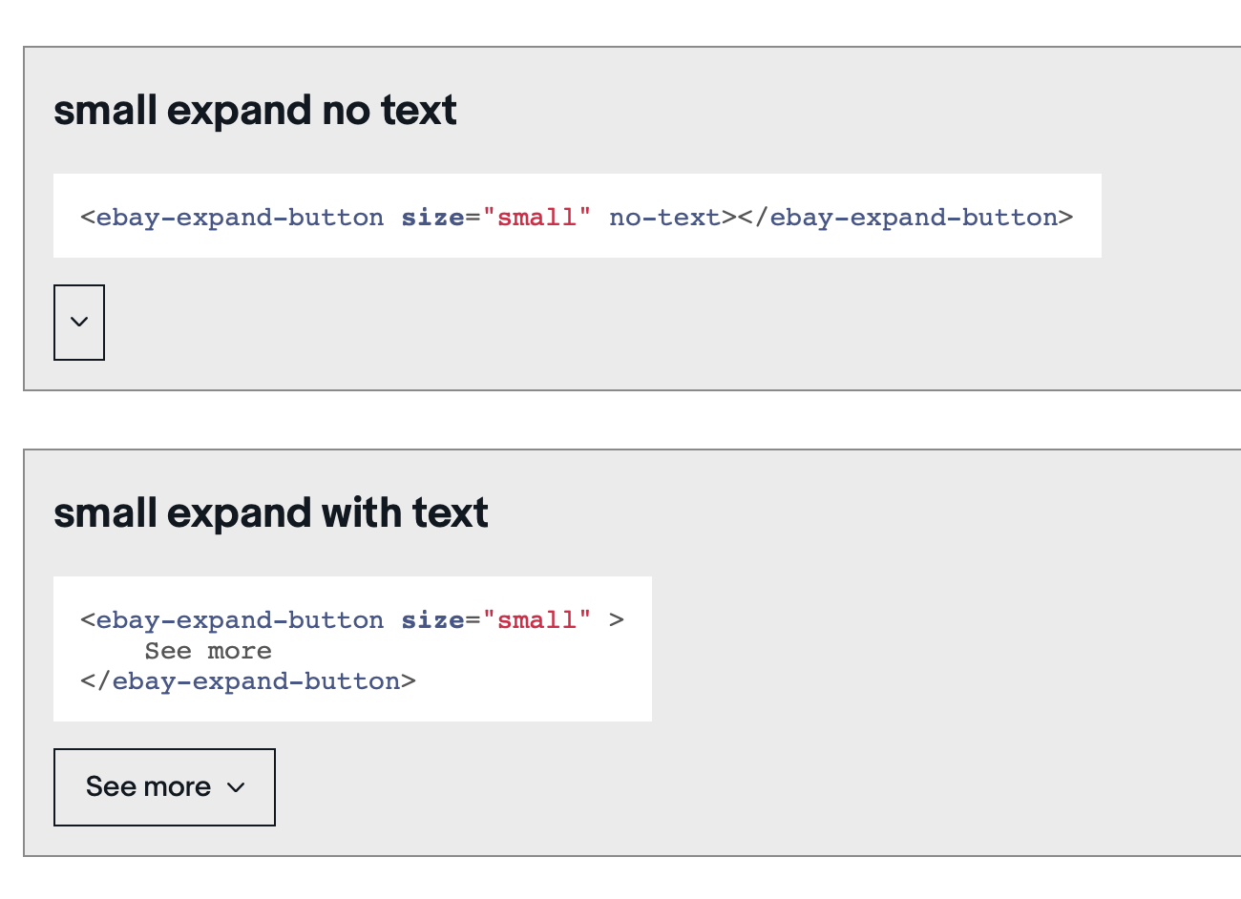This screenshot has width=1241, height=899.
Task: Select the downward arrow in the no-text example
Action: (x=79, y=322)
